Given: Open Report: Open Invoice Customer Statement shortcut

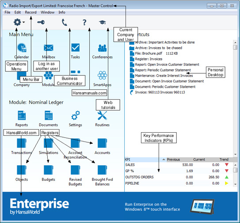Looking at the screenshot, I should click(164, 64).
